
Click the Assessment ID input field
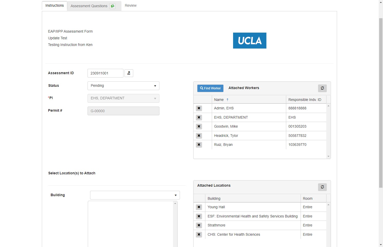click(x=106, y=73)
